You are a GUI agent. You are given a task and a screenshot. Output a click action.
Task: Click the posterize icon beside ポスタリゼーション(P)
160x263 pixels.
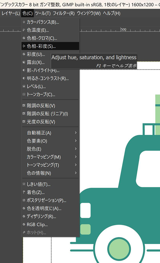(x=24, y=200)
